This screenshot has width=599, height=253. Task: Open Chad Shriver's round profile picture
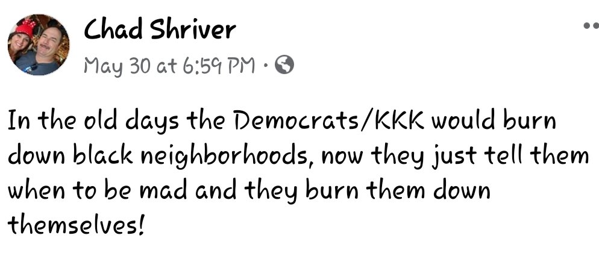(x=39, y=45)
